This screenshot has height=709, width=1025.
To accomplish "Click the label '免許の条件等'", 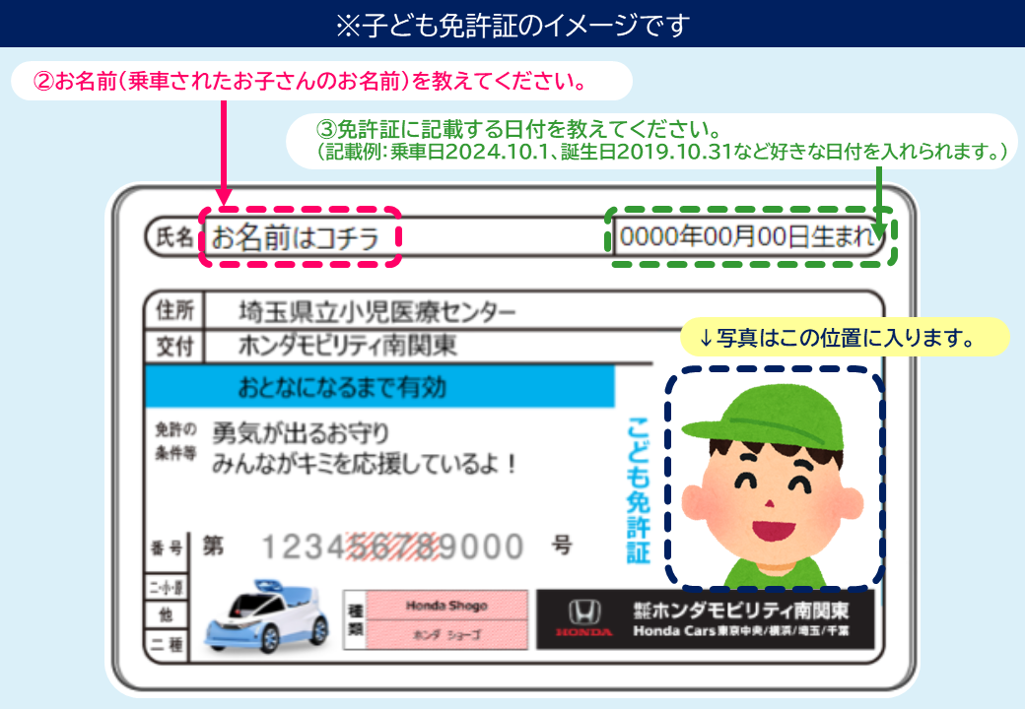I will [175, 441].
